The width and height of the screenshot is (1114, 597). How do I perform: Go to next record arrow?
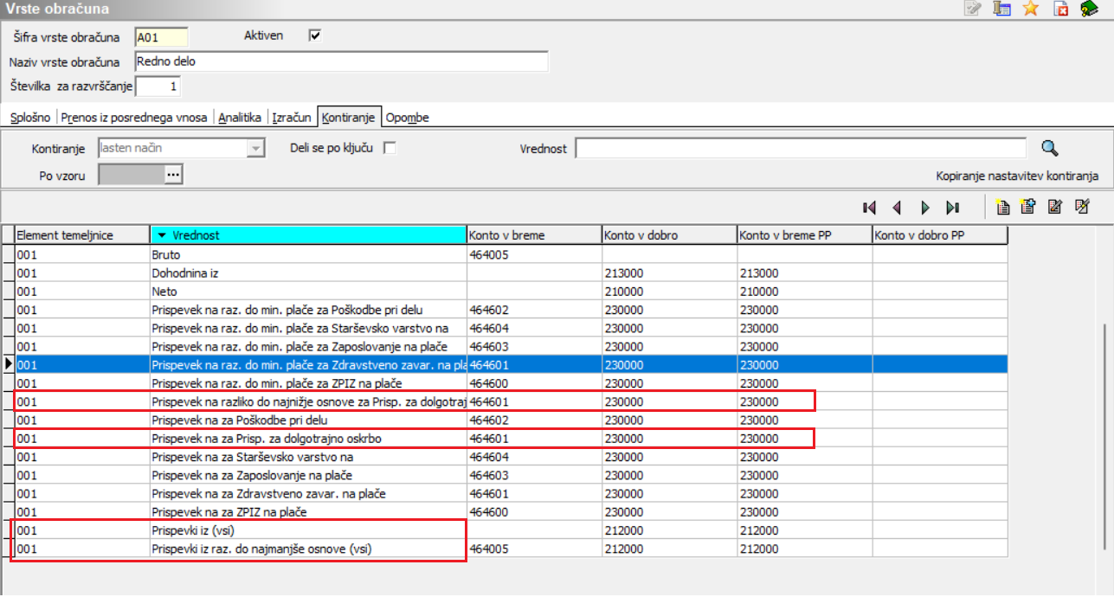coord(924,208)
